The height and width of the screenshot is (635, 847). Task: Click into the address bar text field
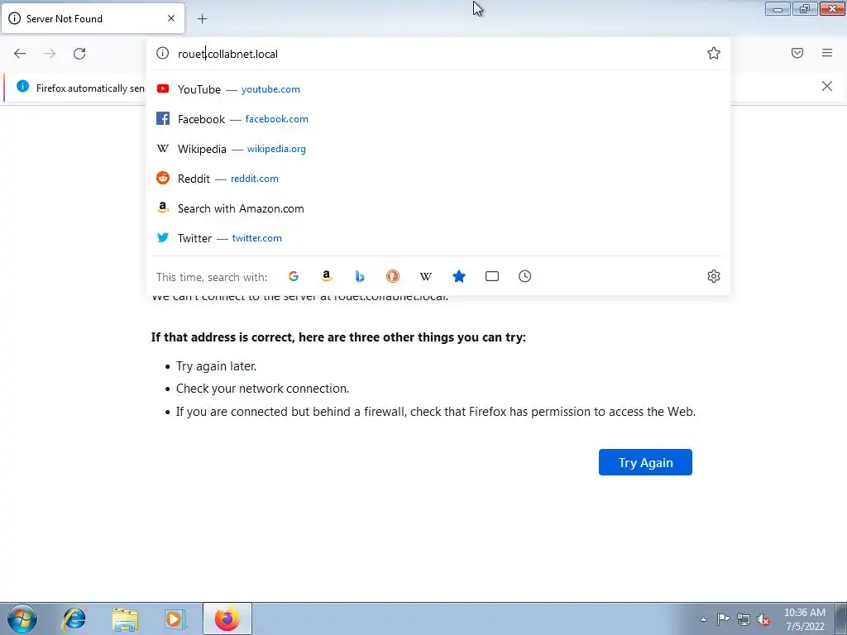[438, 54]
